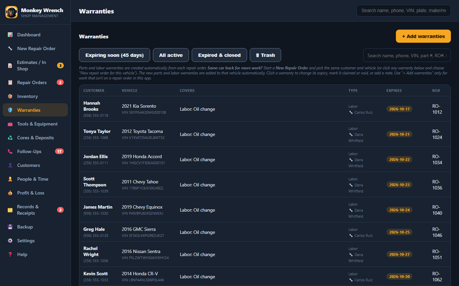Click the Follow-Ups phone icon
The width and height of the screenshot is (459, 286).
pos(10,151)
